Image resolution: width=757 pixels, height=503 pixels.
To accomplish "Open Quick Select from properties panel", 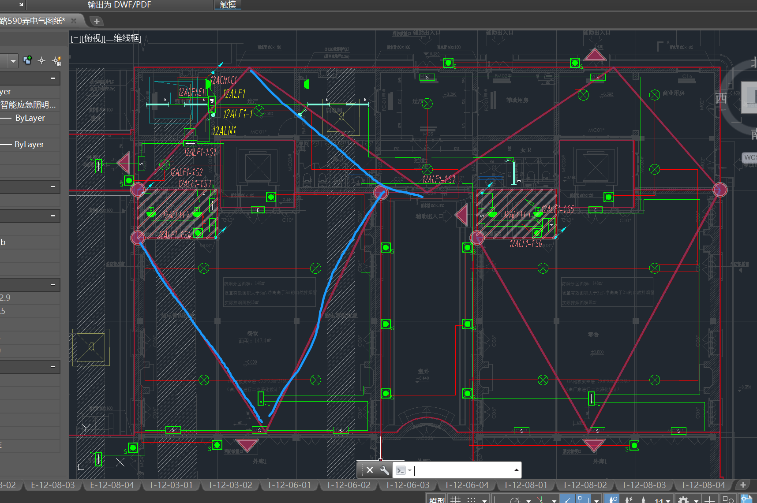I will (56, 61).
